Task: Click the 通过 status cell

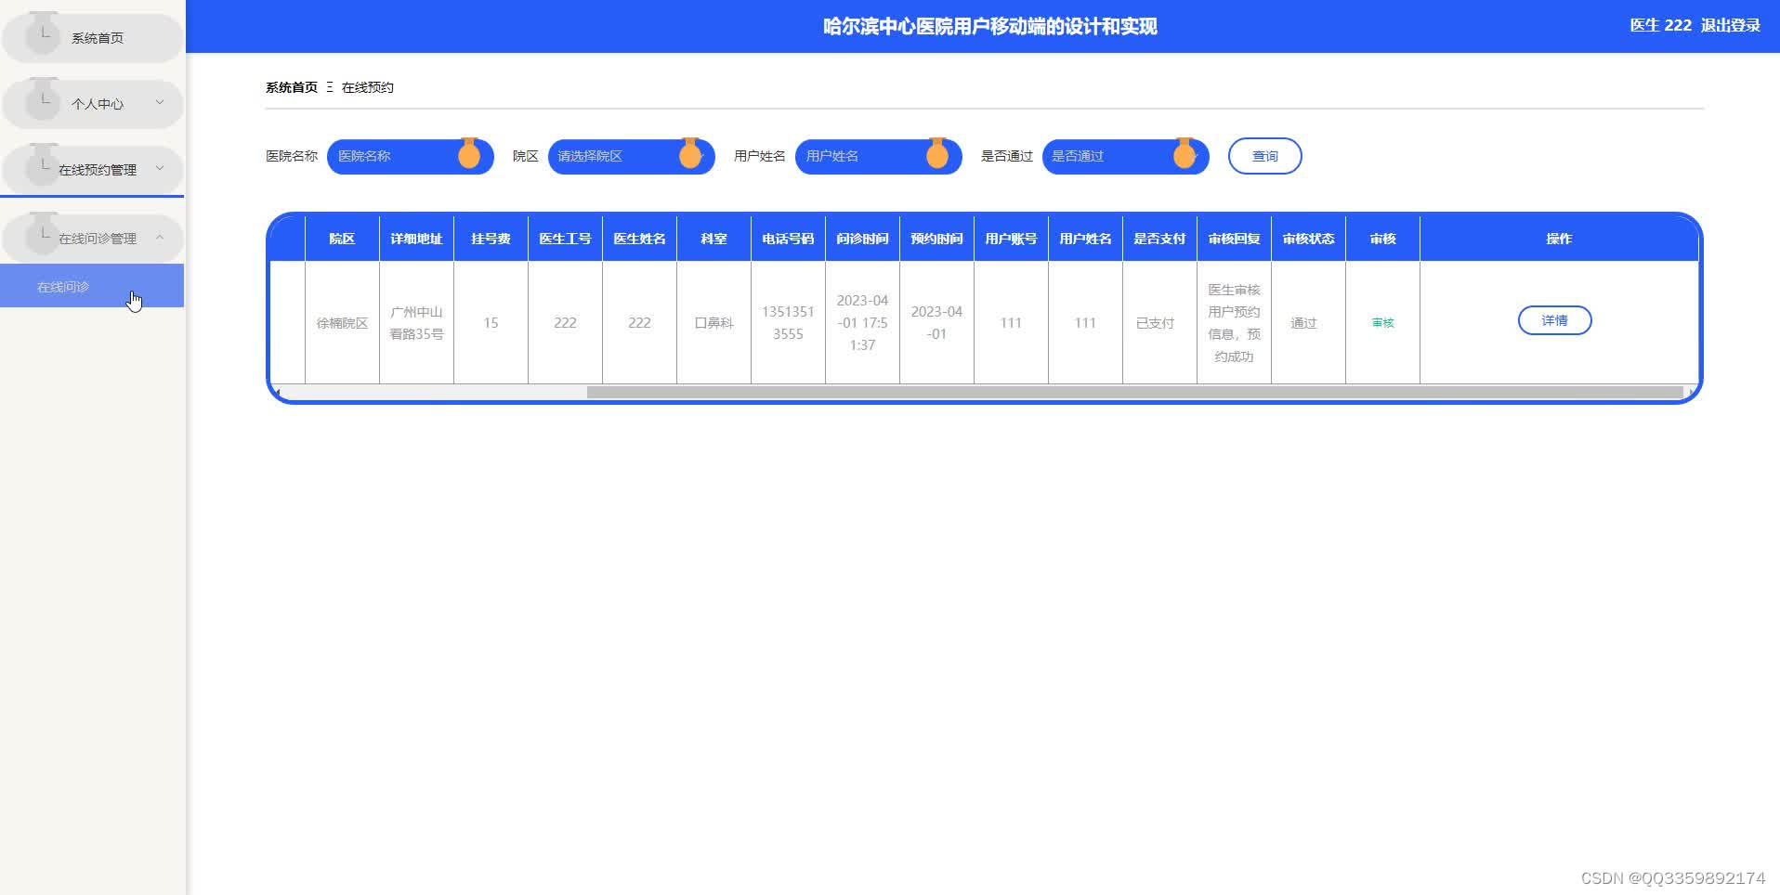Action: point(1308,323)
